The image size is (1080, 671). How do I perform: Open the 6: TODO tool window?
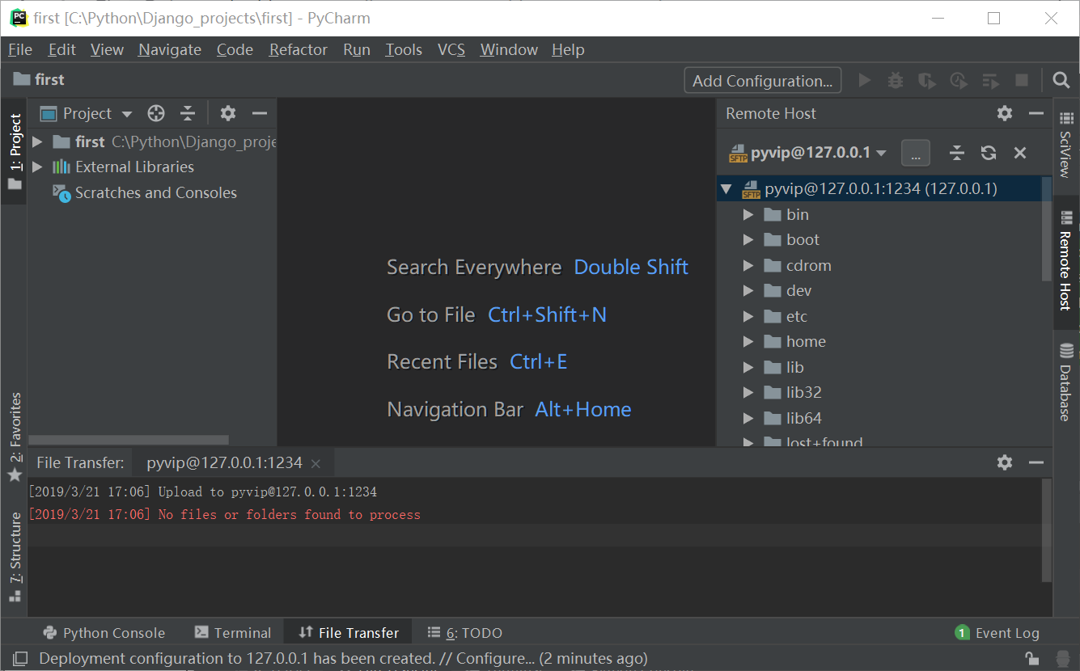(x=465, y=633)
